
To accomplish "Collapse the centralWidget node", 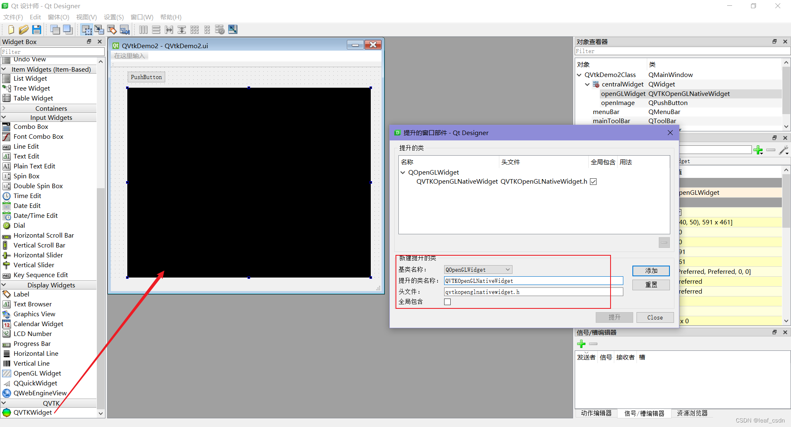I will point(587,84).
